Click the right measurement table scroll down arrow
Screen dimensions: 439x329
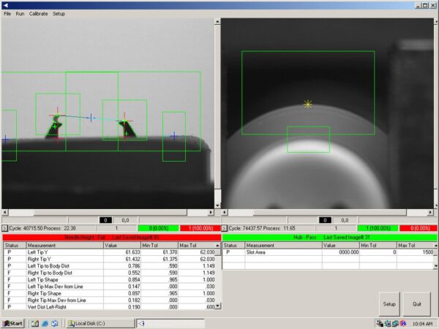[435, 266]
